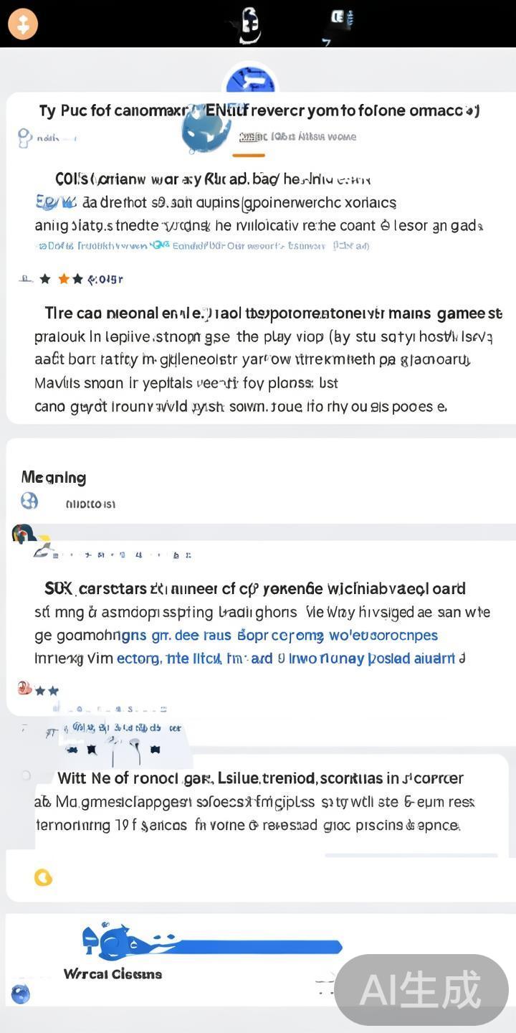Click the white figure icon in top bar
The height and width of the screenshot is (1033, 516).
pyautogui.click(x=248, y=24)
